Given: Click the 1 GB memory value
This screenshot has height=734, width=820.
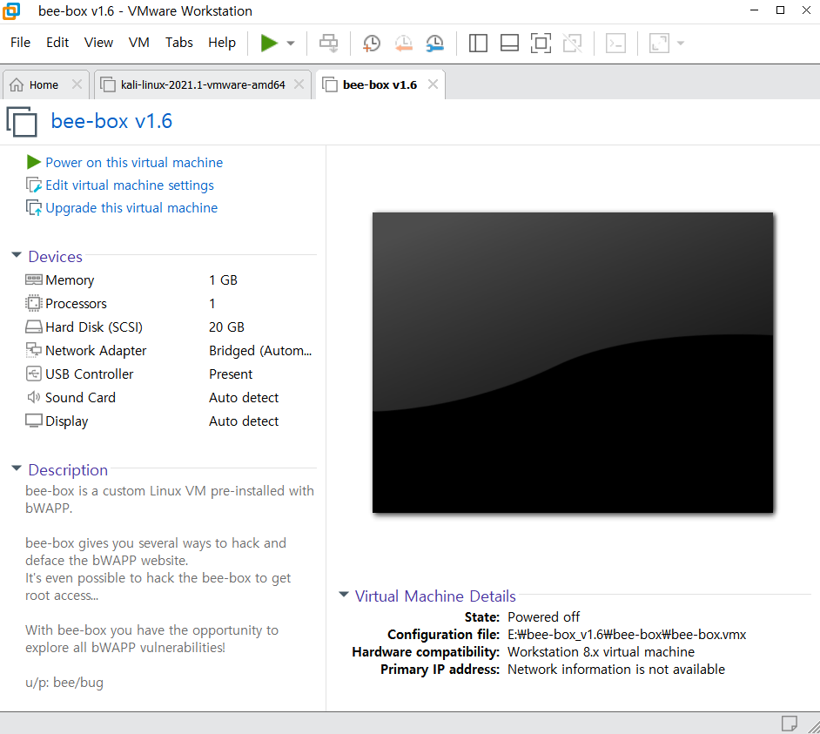Looking at the screenshot, I should click(x=223, y=279).
